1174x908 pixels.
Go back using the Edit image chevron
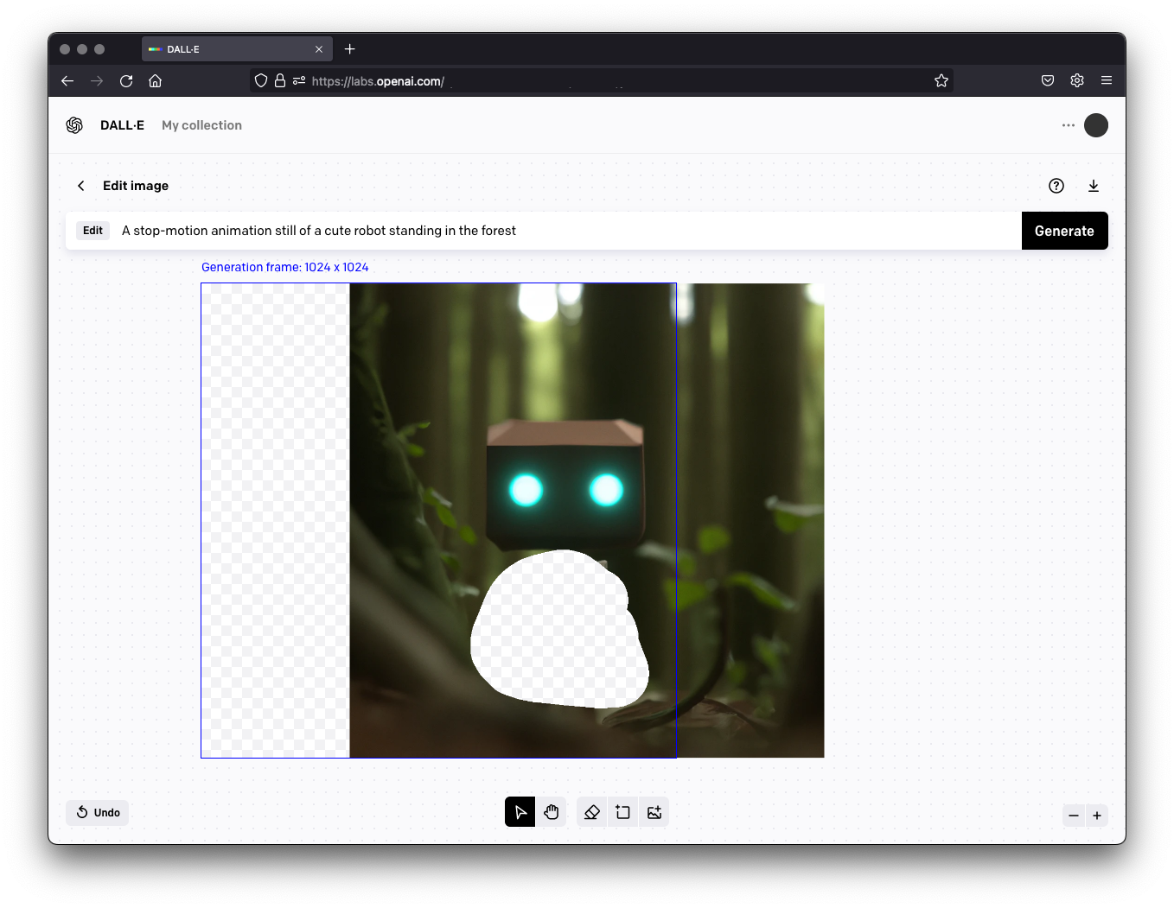81,186
